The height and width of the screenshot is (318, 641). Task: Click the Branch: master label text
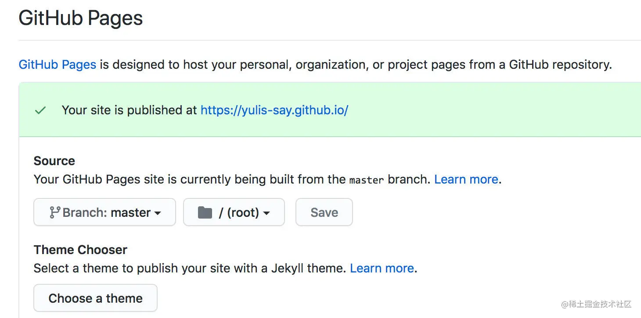(106, 212)
